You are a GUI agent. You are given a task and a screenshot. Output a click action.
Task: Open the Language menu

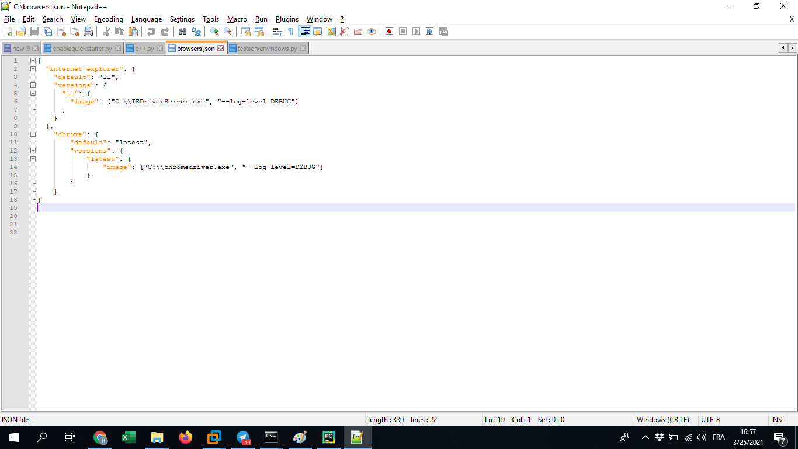[x=147, y=19]
